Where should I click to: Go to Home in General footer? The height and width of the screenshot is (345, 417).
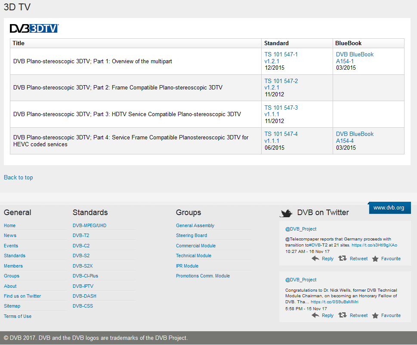point(9,225)
